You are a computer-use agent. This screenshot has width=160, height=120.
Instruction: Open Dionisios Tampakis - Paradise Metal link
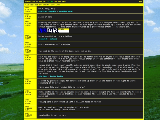pyautogui.click(x=55, y=11)
